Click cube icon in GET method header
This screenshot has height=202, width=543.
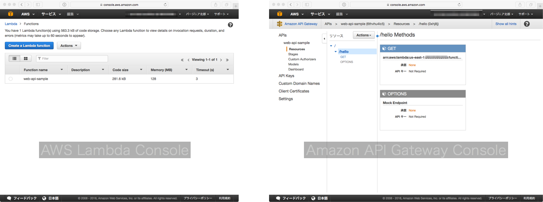tap(384, 49)
